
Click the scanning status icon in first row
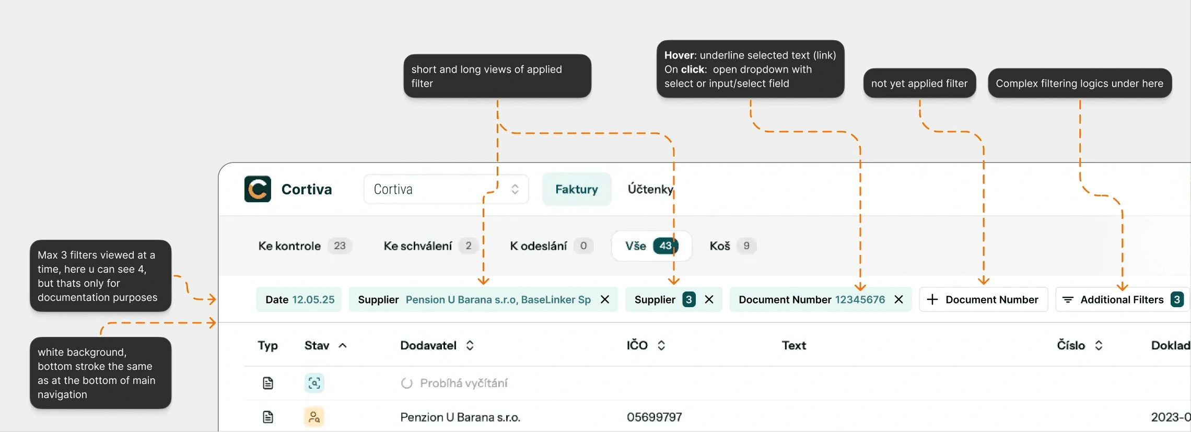(x=314, y=383)
